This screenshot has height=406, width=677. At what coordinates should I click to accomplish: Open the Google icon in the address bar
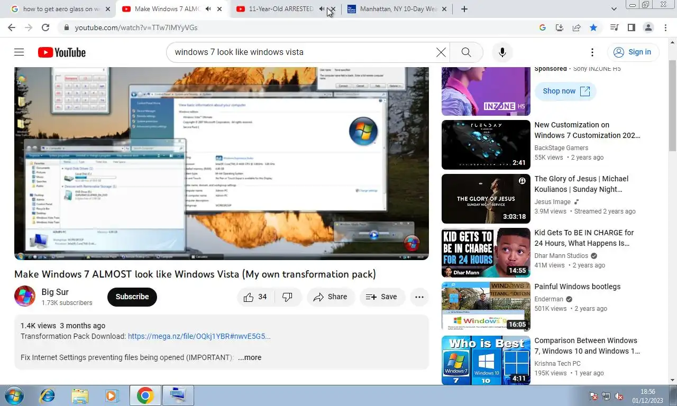pyautogui.click(x=542, y=27)
